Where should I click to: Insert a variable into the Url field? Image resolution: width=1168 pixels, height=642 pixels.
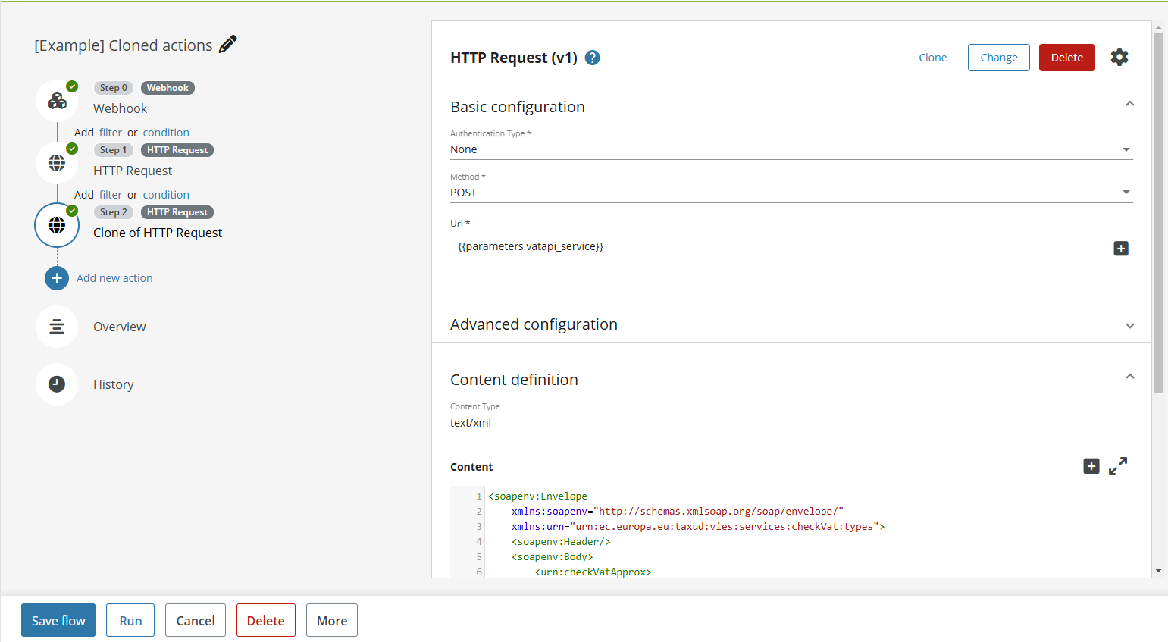point(1121,249)
